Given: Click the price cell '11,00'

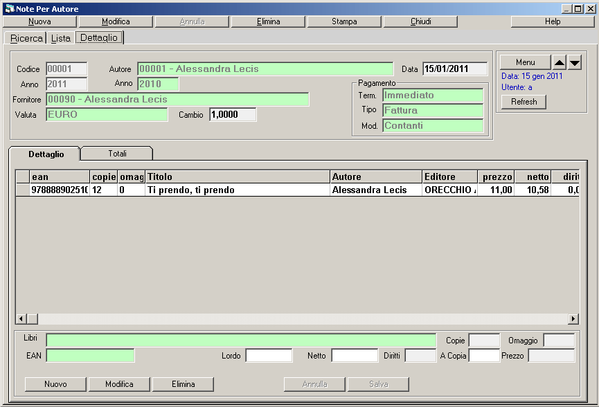Looking at the screenshot, I should tap(497, 190).
